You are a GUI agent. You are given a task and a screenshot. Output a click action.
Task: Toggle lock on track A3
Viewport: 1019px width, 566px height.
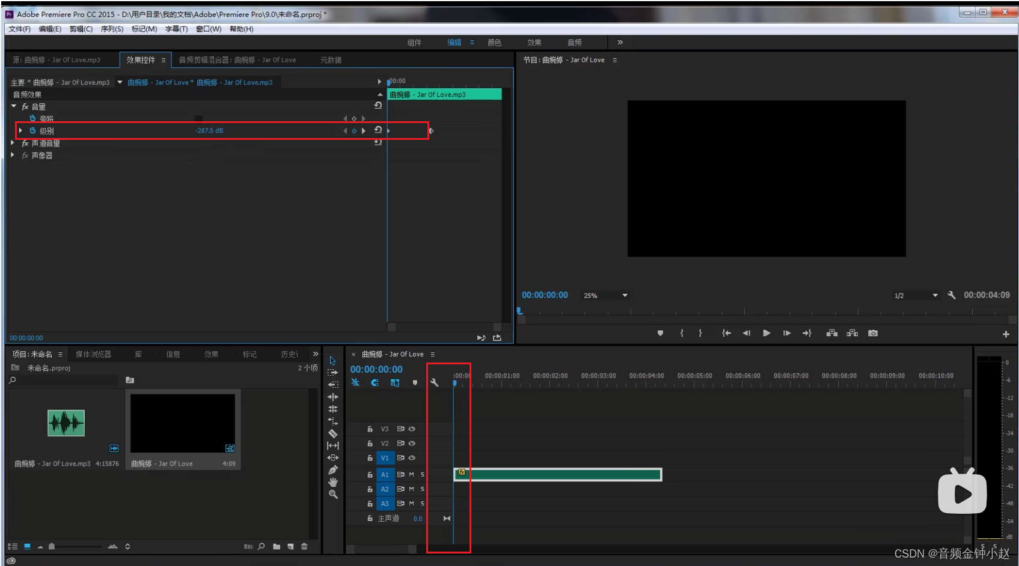(x=370, y=503)
